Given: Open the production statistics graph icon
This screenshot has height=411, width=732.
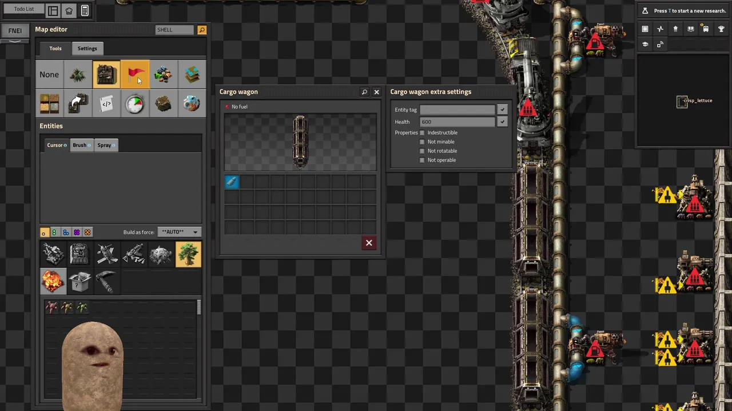Looking at the screenshot, I should point(660,29).
